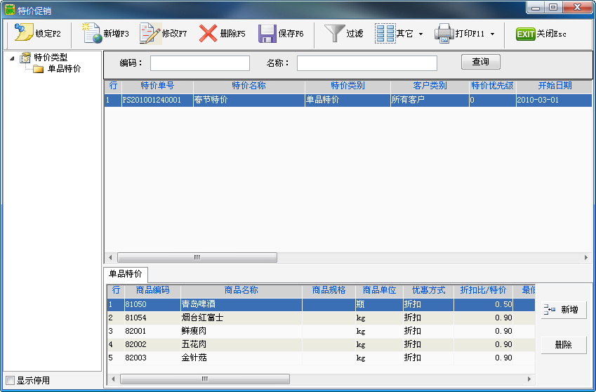Click the 修改F7 edit icon
The image size is (596, 392).
coord(150,33)
